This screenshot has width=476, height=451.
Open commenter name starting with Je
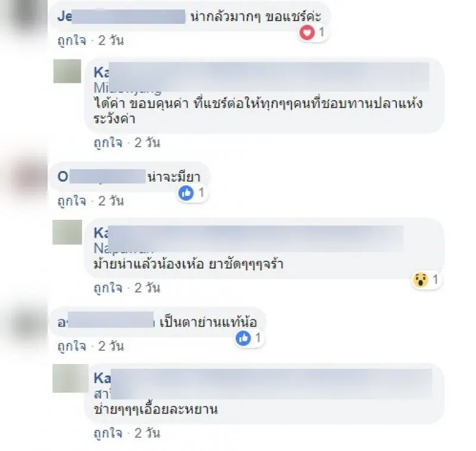tap(121, 16)
